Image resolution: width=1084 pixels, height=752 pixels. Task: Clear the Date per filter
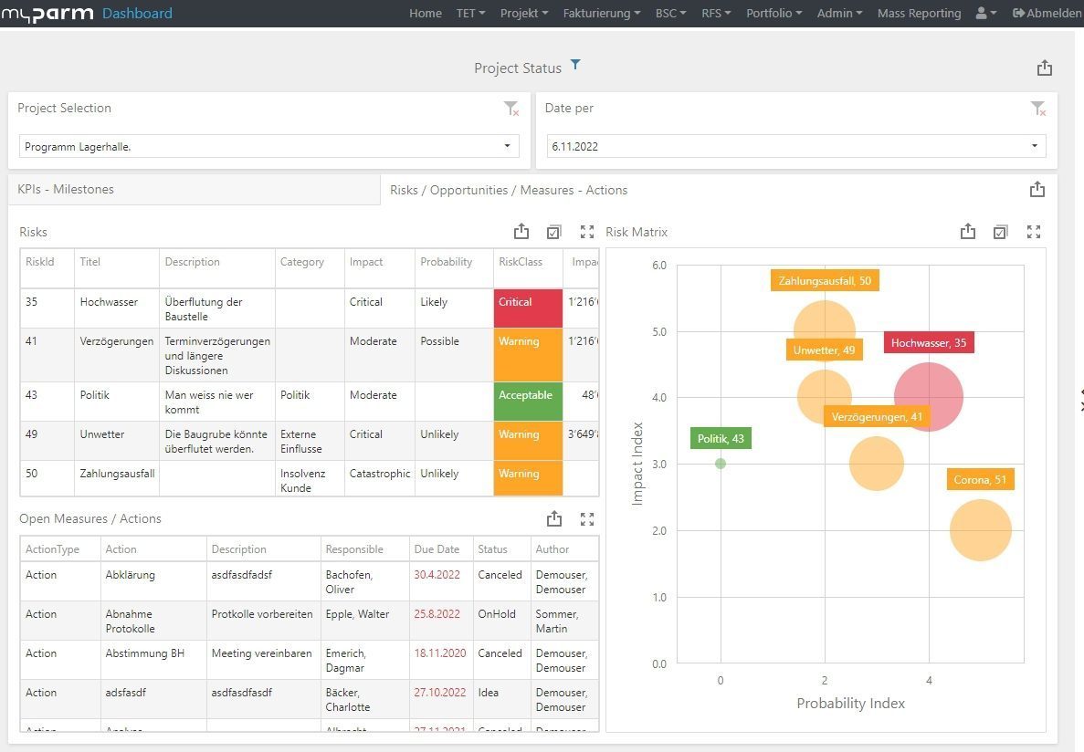[1038, 110]
